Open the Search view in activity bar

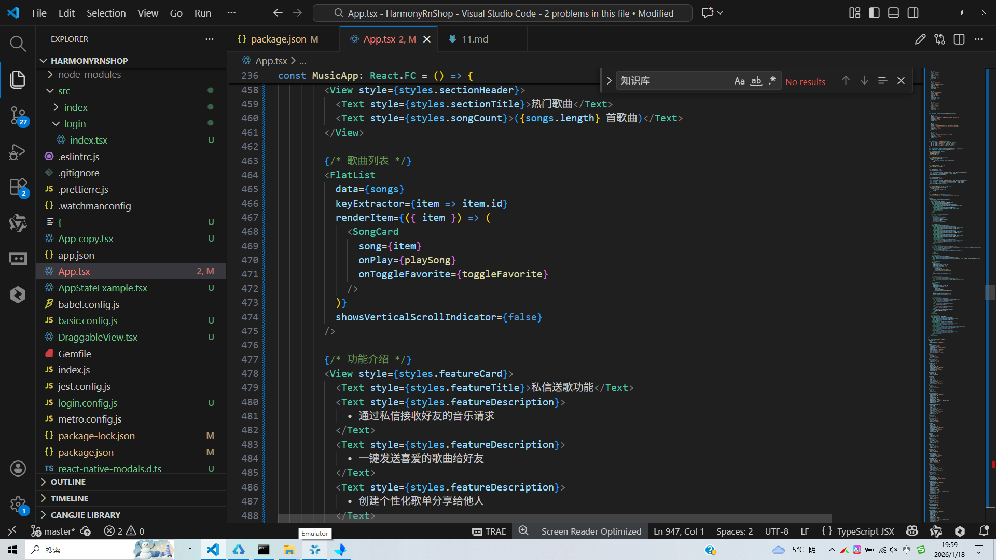(18, 44)
